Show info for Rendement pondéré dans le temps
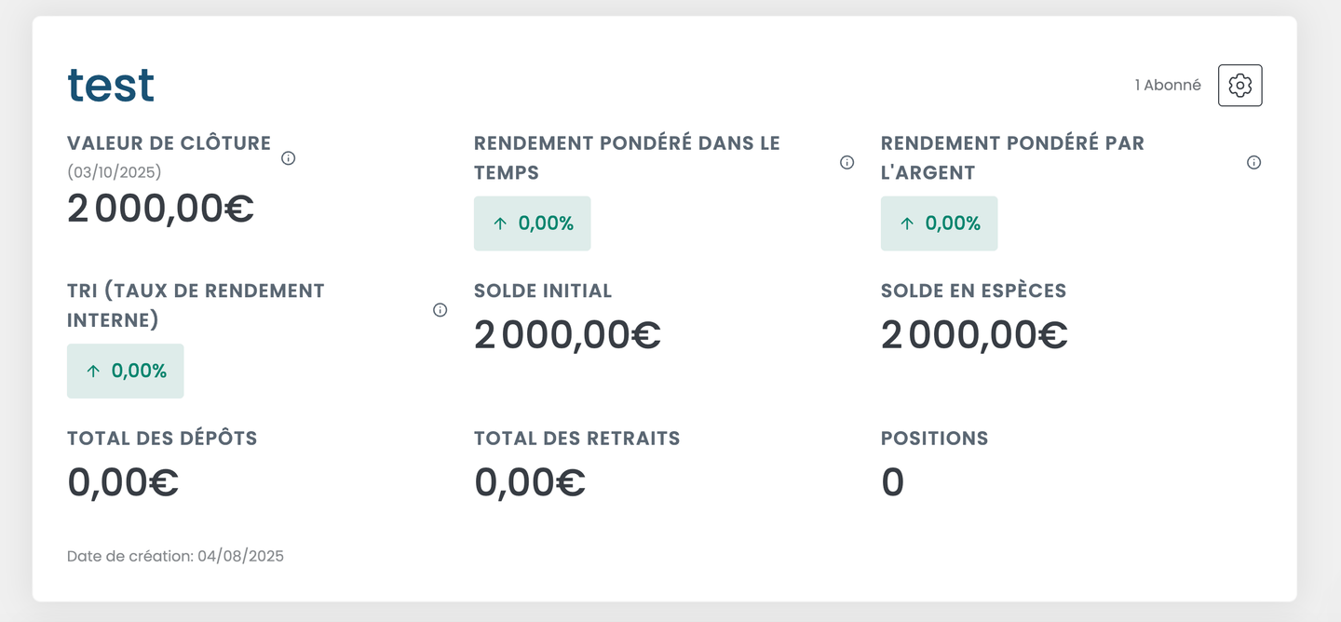1341x622 pixels. [x=847, y=163]
